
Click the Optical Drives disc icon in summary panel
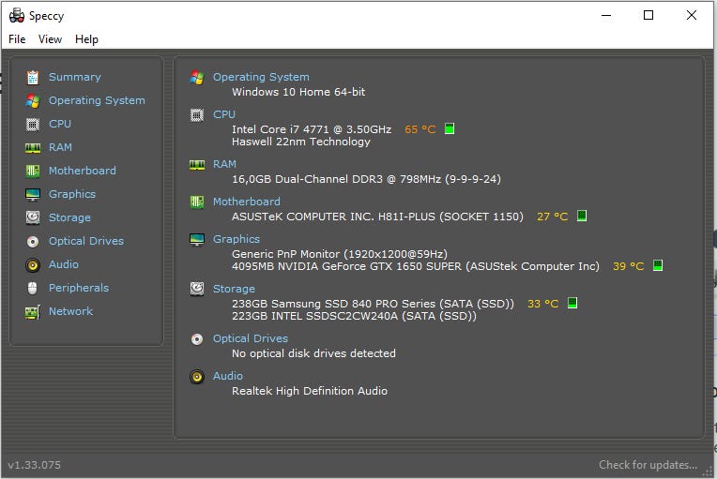[197, 339]
